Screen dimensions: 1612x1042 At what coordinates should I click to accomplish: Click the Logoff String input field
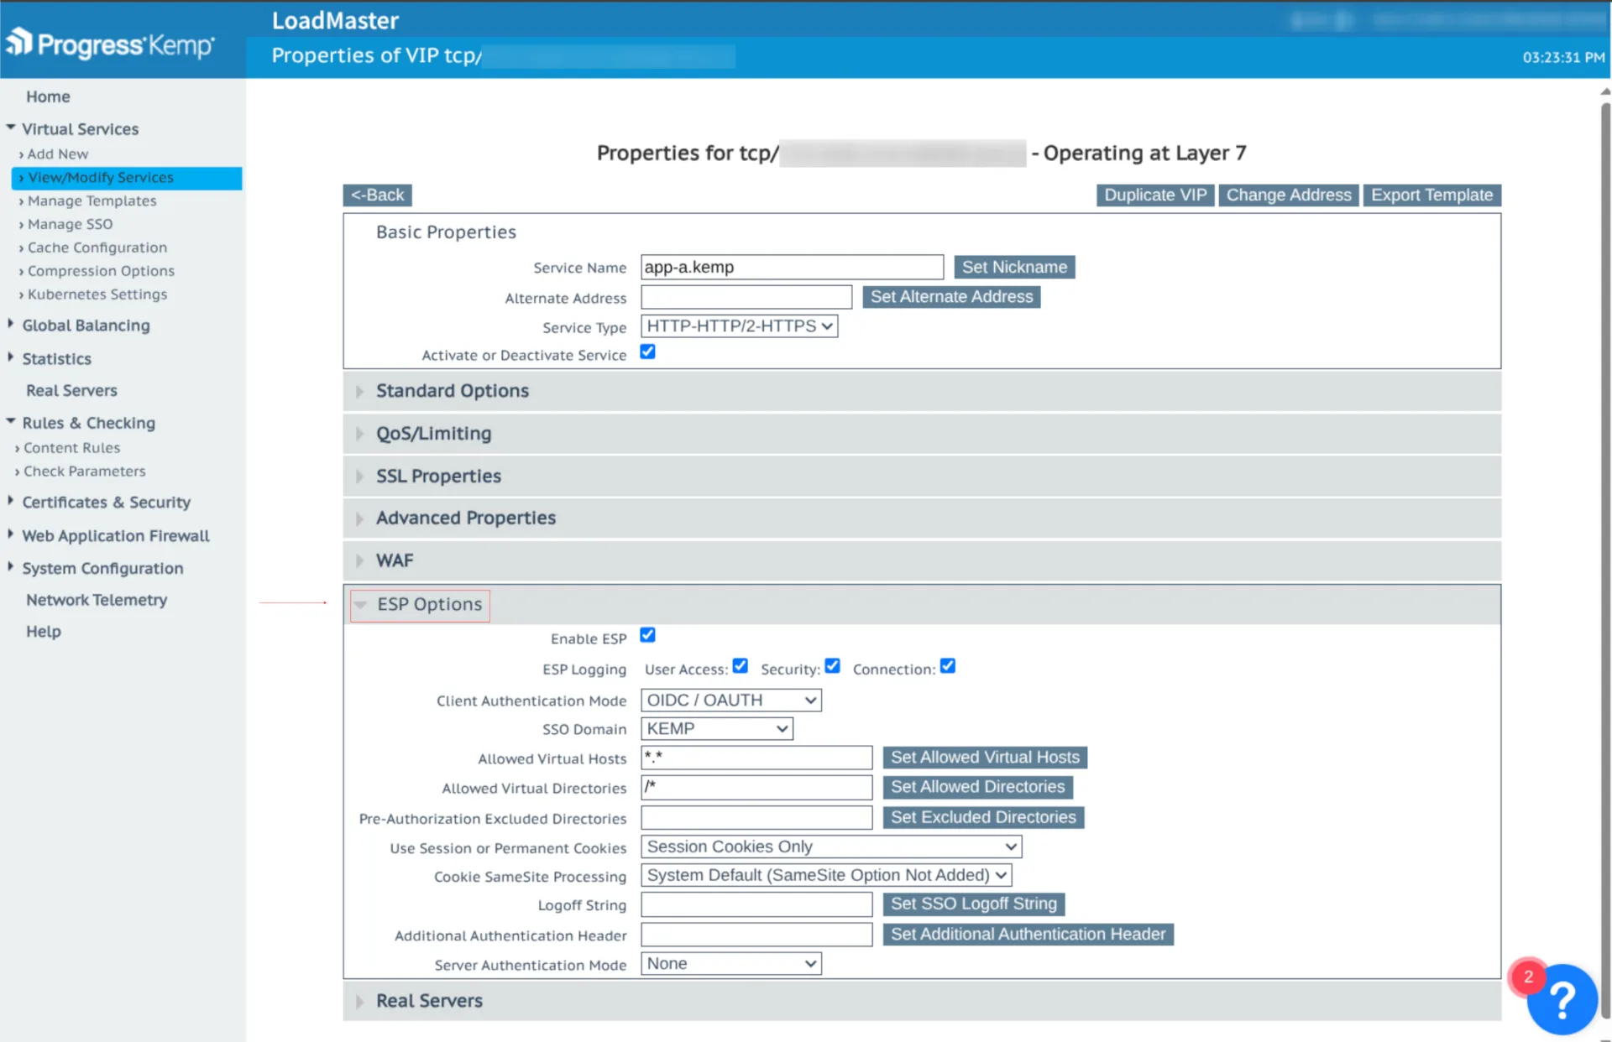(x=756, y=904)
